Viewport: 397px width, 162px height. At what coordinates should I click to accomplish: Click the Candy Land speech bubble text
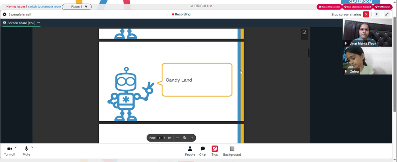[x=179, y=80]
